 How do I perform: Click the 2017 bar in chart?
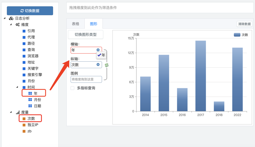tap(201, 76)
